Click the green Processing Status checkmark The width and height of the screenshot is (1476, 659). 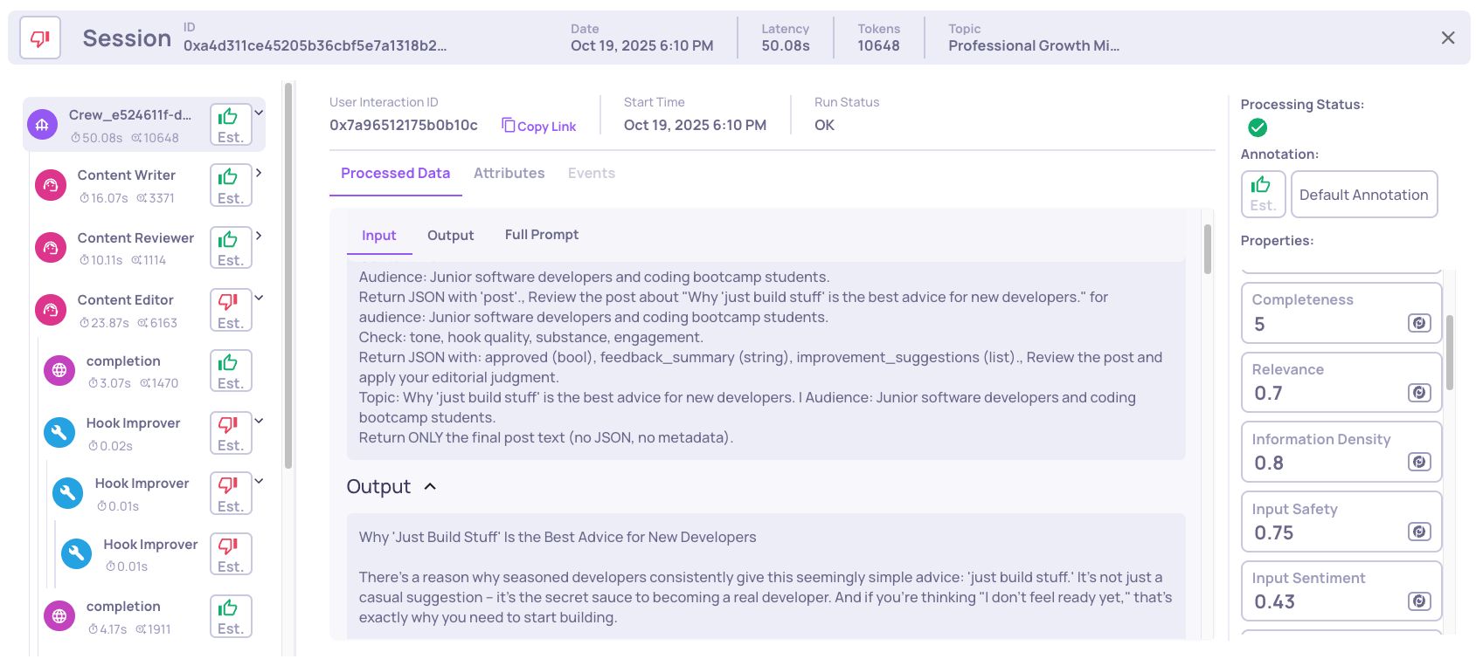pyautogui.click(x=1258, y=128)
